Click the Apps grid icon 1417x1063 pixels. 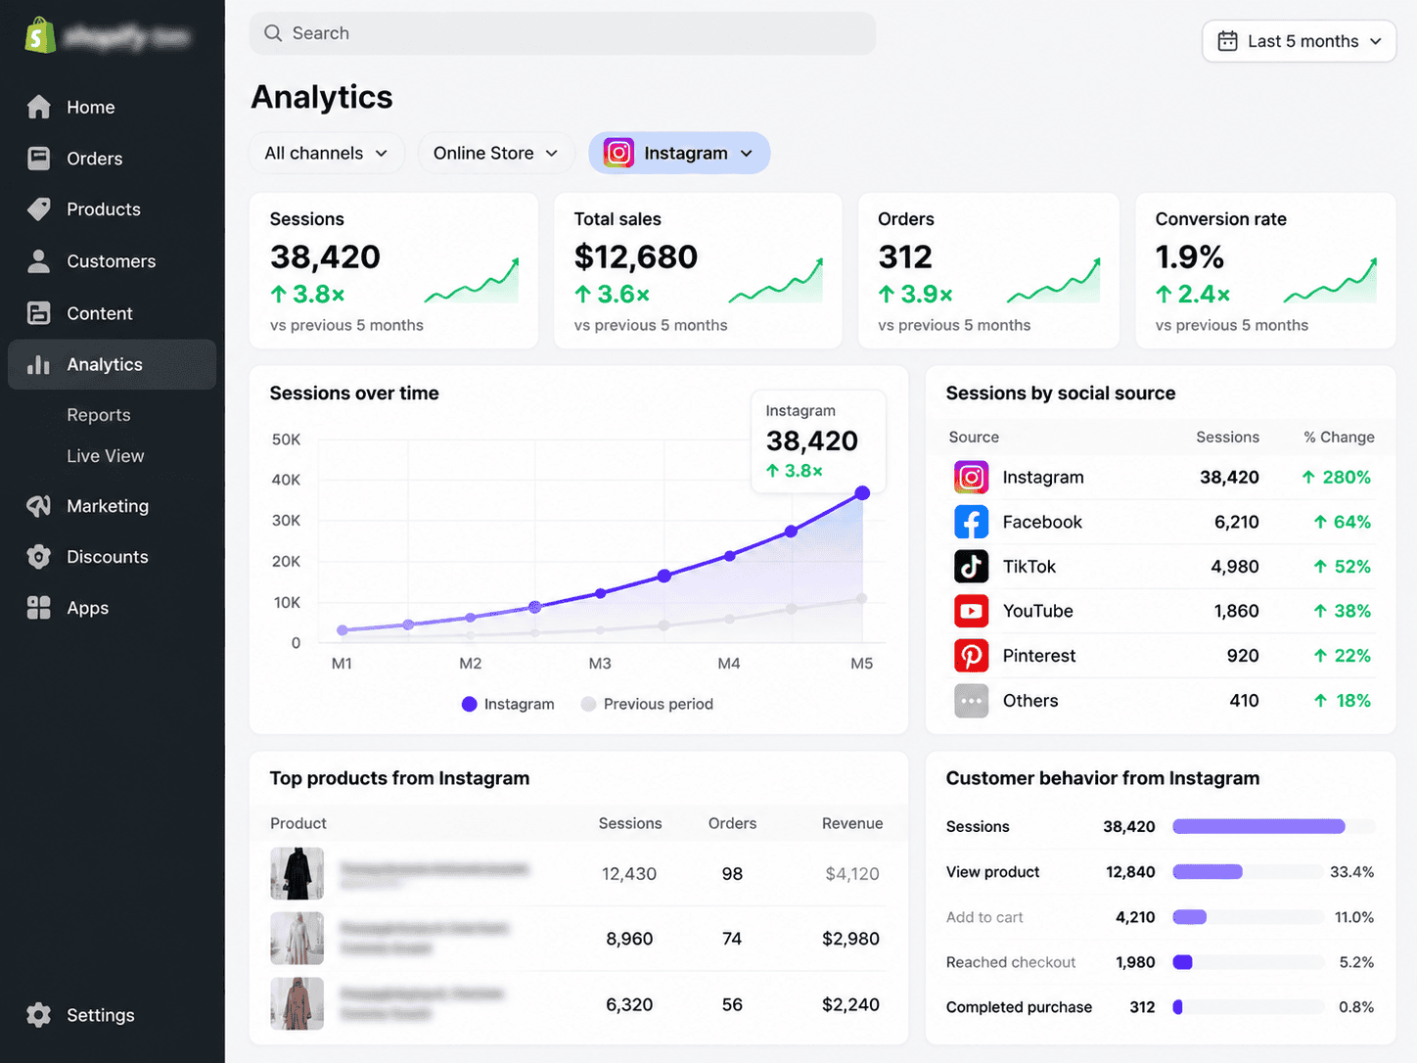click(39, 608)
